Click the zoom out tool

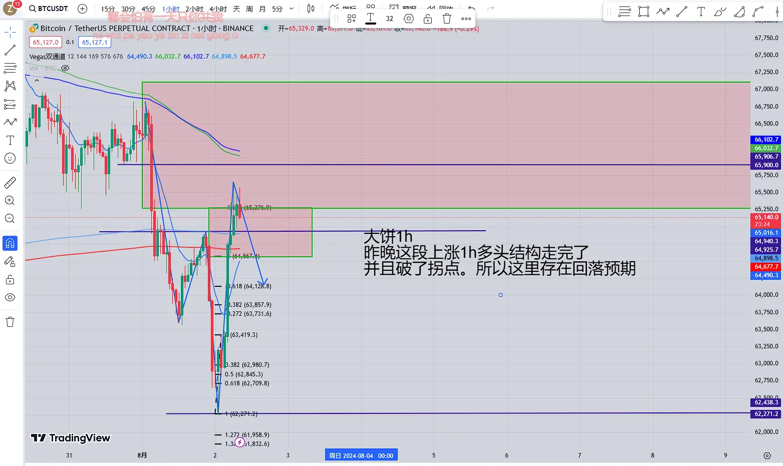click(x=10, y=219)
